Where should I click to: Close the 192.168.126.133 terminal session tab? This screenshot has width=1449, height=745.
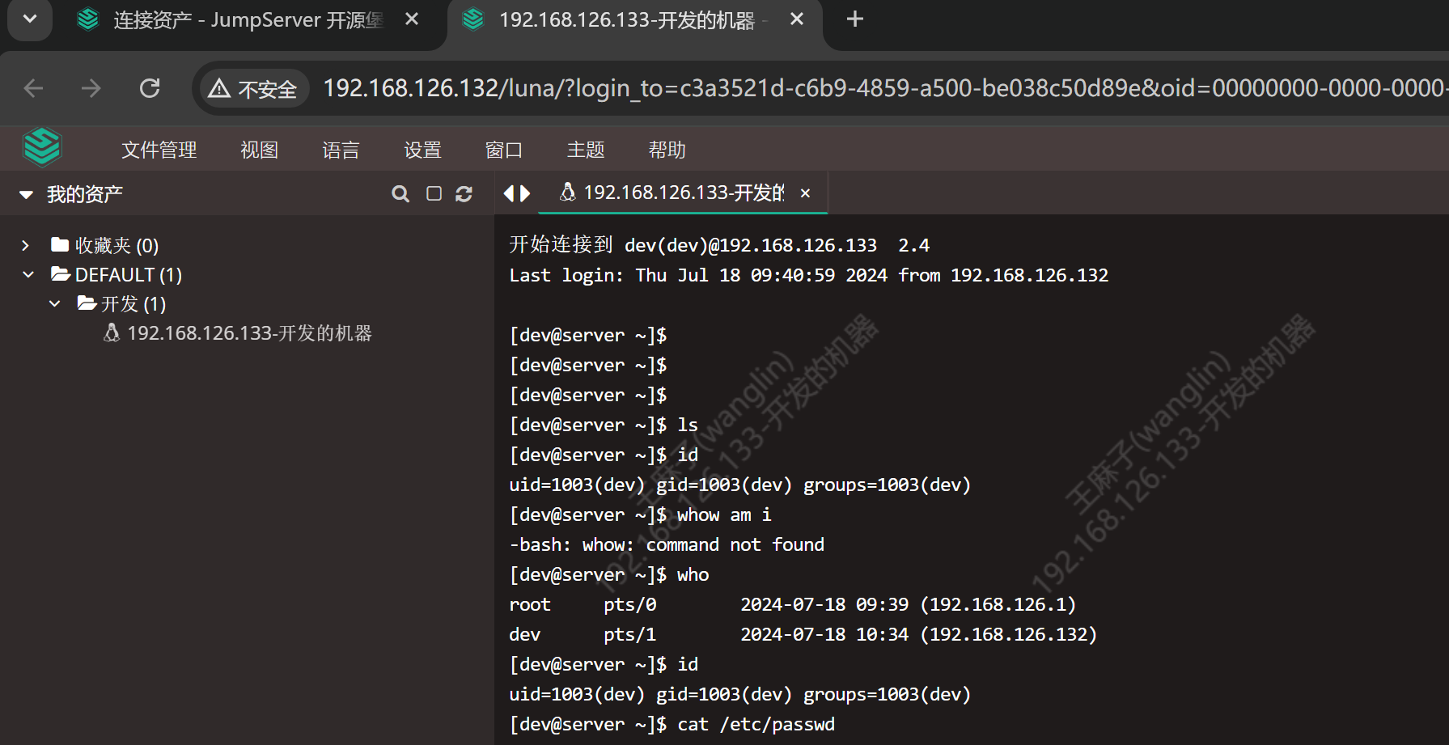(x=805, y=193)
